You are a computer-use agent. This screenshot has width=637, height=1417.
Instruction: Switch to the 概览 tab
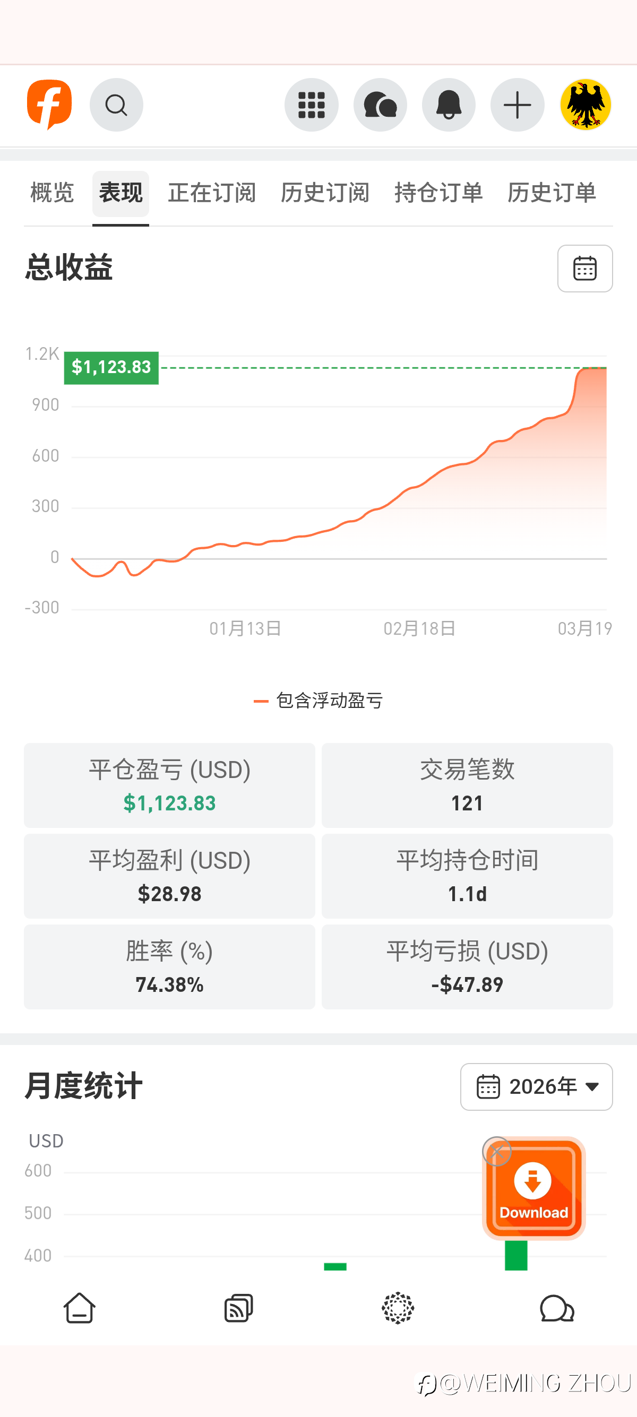click(x=52, y=193)
